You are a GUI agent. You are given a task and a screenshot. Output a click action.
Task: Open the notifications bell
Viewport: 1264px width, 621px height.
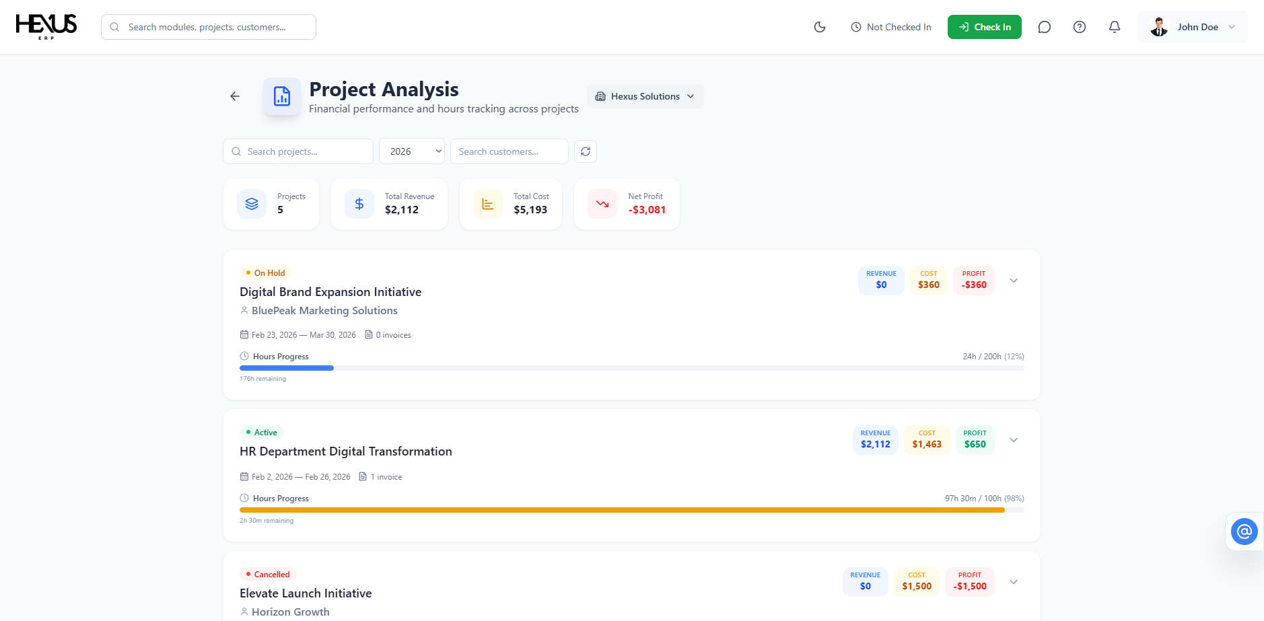coord(1115,27)
